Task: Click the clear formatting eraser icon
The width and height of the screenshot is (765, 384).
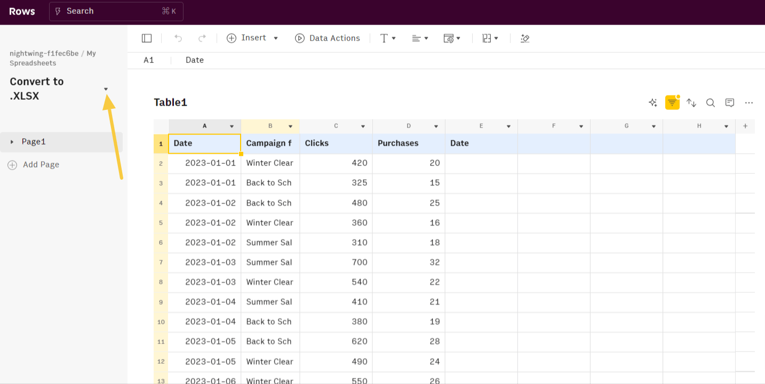Action: (x=525, y=38)
